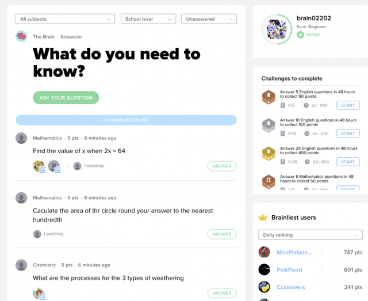Open the Ccanswers user profile link
This screenshot has width=368, height=301.
(290, 287)
